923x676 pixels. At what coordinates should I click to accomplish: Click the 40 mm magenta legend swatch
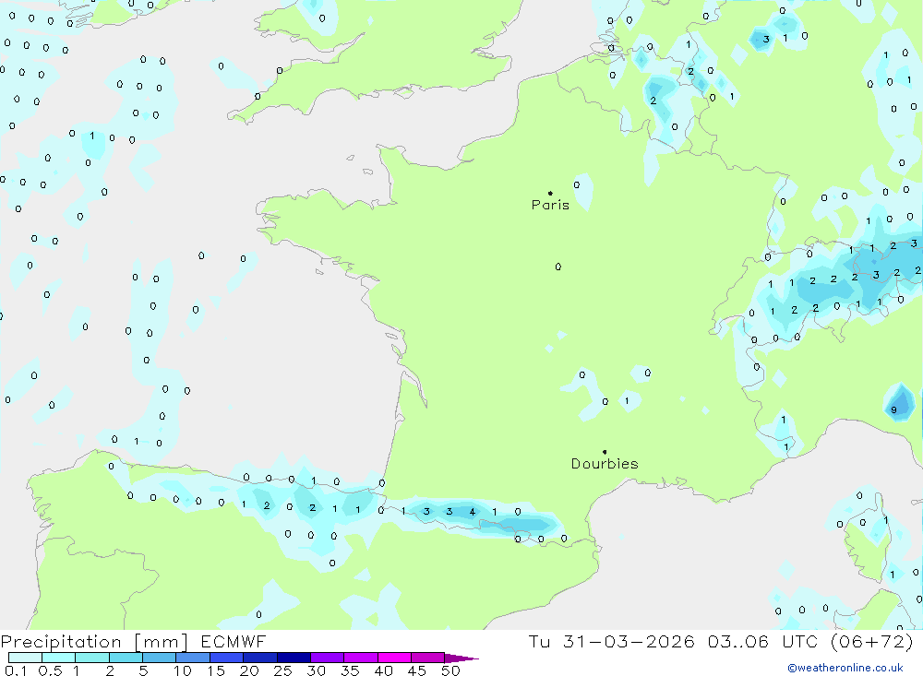pos(394,658)
